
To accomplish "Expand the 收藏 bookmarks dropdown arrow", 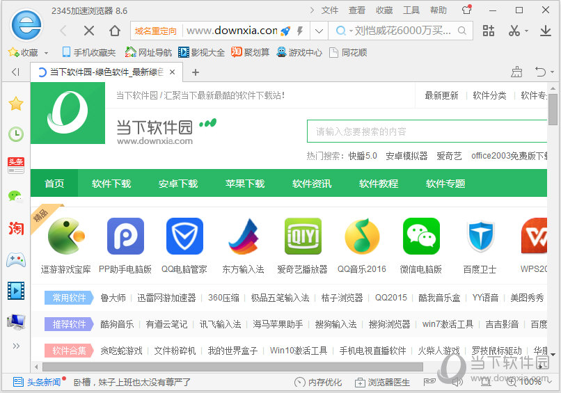I will click(x=46, y=53).
